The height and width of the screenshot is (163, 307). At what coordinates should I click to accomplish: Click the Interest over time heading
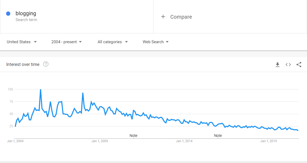[23, 65]
